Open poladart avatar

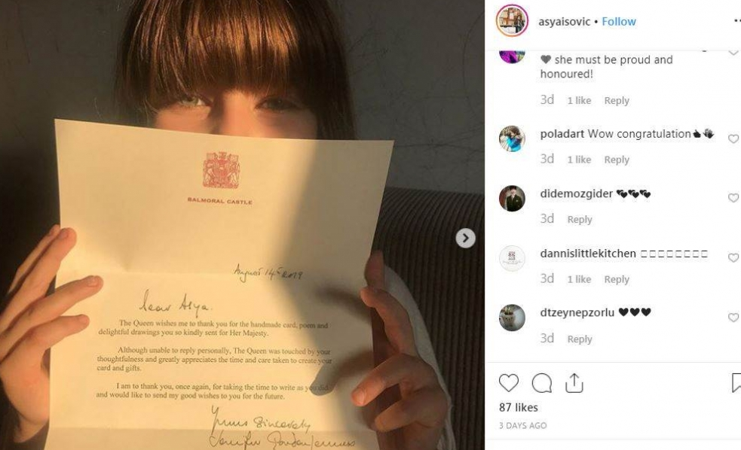click(x=512, y=138)
